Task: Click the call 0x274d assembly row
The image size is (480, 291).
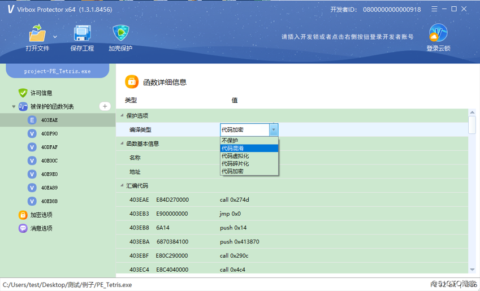Action: [292, 200]
